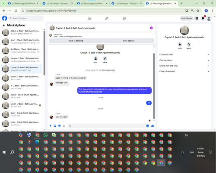
Task: Open taskbar clock showing 6:25 PM
Action: pos(201,152)
